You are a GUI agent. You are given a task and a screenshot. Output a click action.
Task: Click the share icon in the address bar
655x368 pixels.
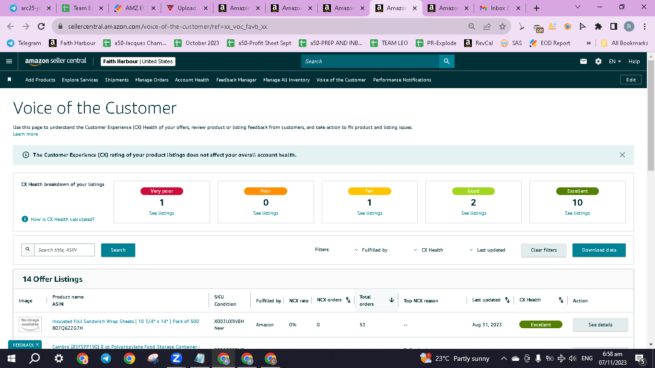[487, 26]
